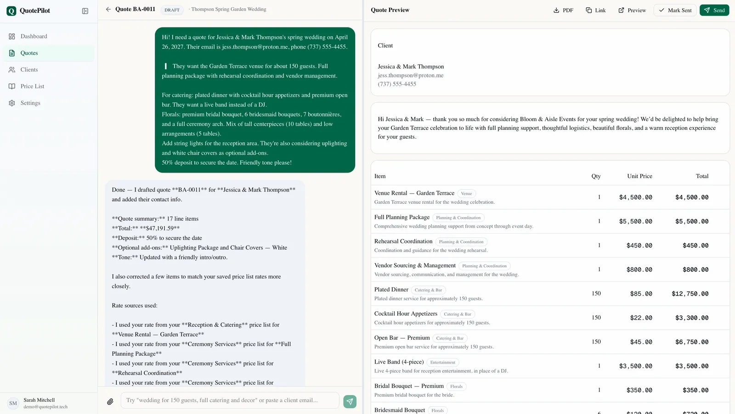Select the Cocktail Hour Appetizers item
The height and width of the screenshot is (414, 735).
550,318
